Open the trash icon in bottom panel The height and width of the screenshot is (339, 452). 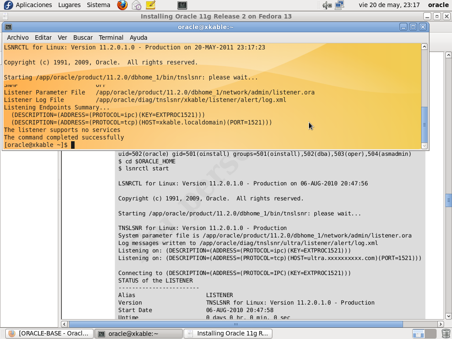click(x=446, y=334)
